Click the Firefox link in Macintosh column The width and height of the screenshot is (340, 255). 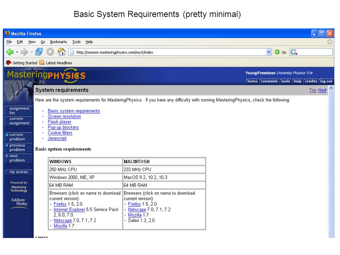tap(135, 204)
